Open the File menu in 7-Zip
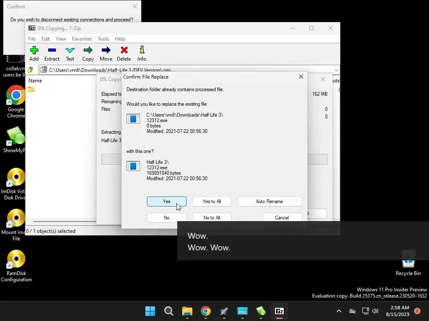This screenshot has width=429, height=321. (x=32, y=39)
